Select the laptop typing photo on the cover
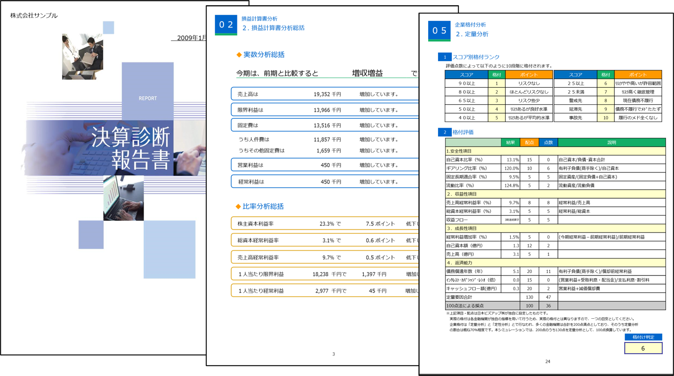The image size is (674, 376). point(123,198)
